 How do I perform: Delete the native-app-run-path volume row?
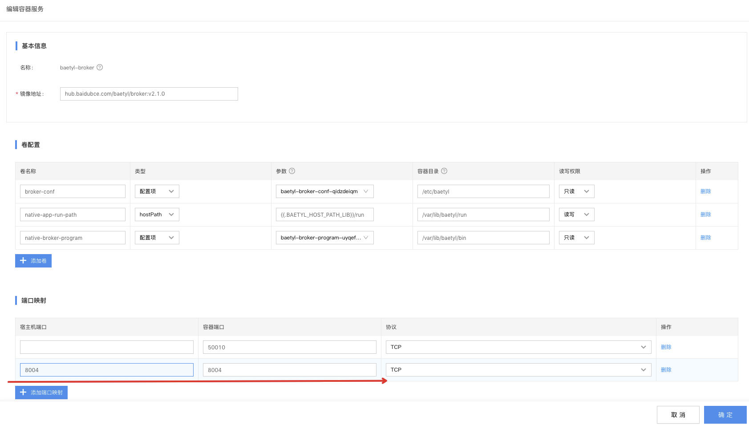point(706,215)
